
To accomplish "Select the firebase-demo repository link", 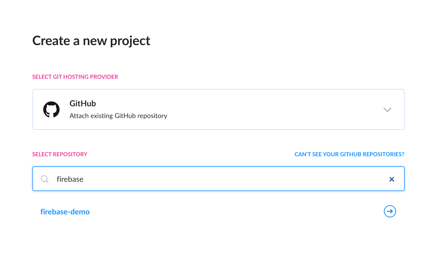I will pyautogui.click(x=65, y=212).
